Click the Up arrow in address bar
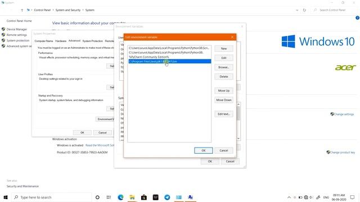Image resolution: width=360 pixels, height=202 pixels. [x=22, y=10]
